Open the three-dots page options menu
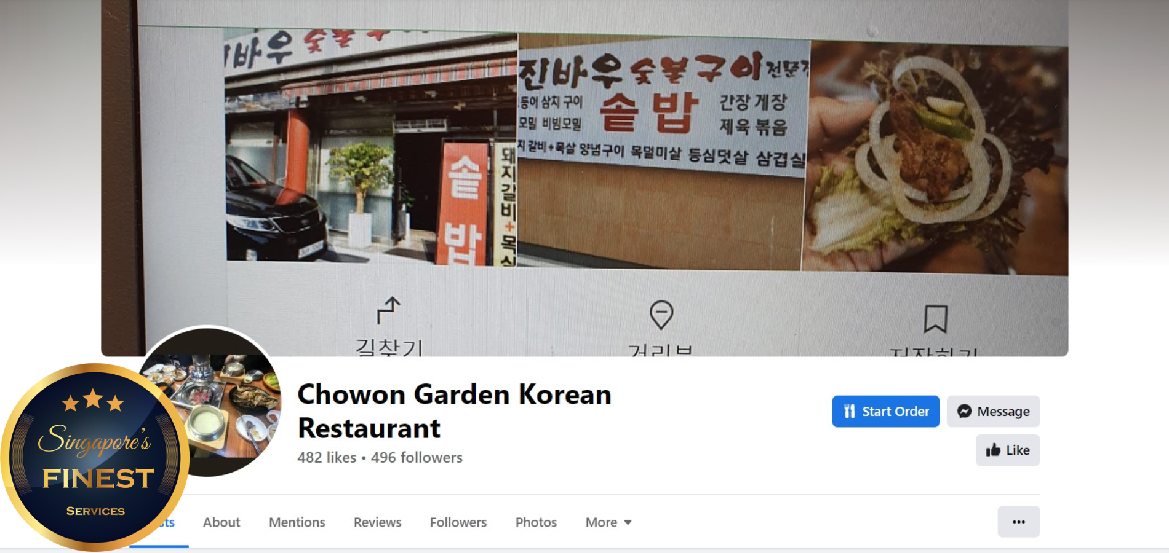 pyautogui.click(x=1019, y=522)
